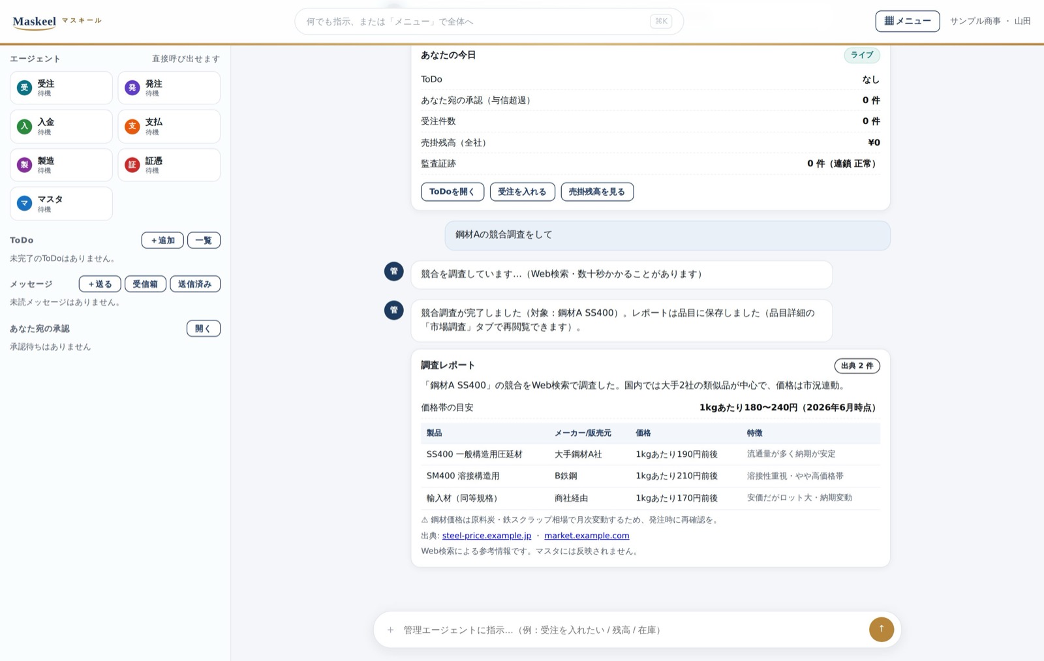
Task: Click the send arrow button
Action: (882, 629)
